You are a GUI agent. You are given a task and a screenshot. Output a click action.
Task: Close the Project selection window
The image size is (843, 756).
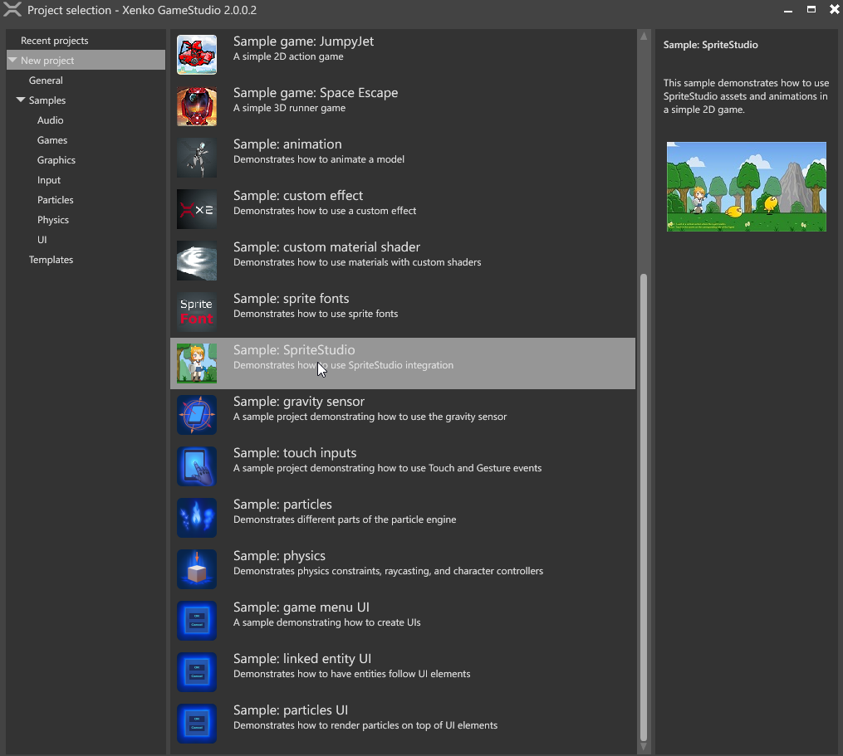click(834, 9)
